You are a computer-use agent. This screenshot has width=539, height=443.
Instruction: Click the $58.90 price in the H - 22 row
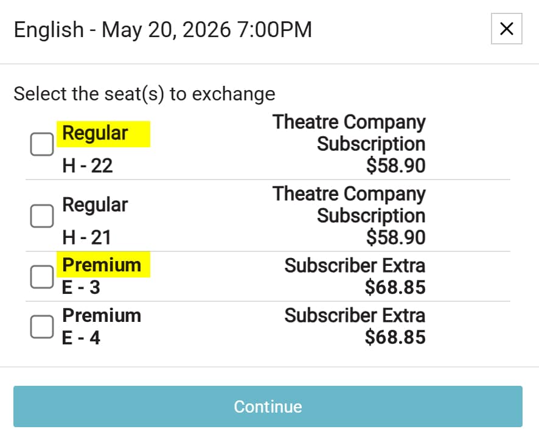[x=395, y=166]
